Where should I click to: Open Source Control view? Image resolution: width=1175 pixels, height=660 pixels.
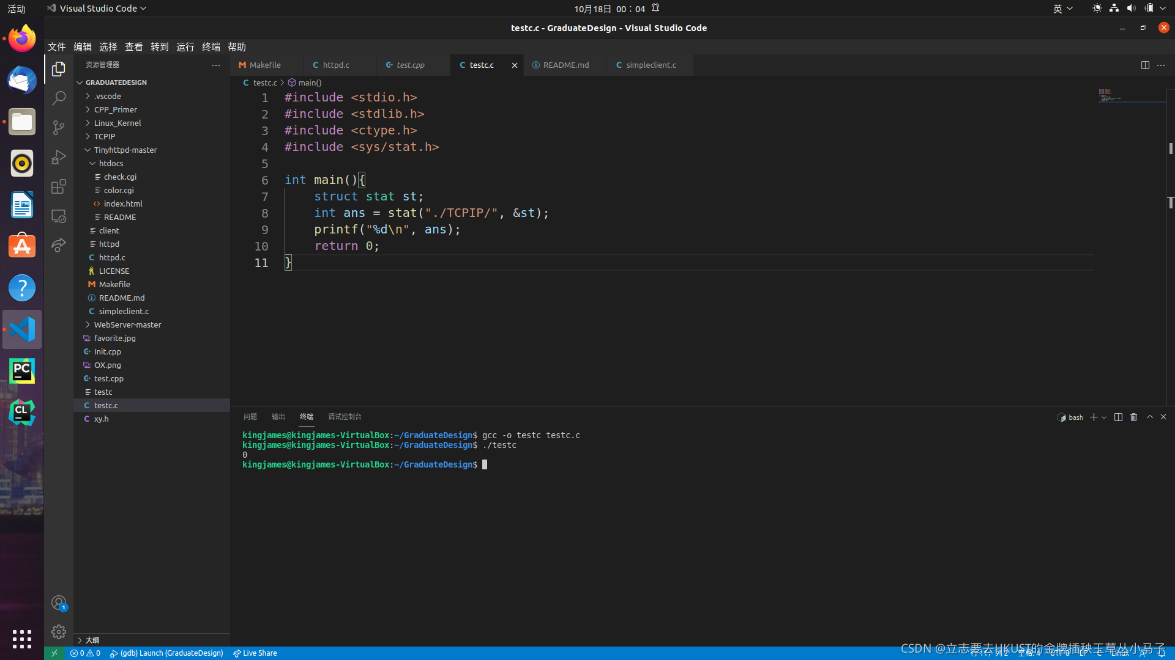point(59,128)
